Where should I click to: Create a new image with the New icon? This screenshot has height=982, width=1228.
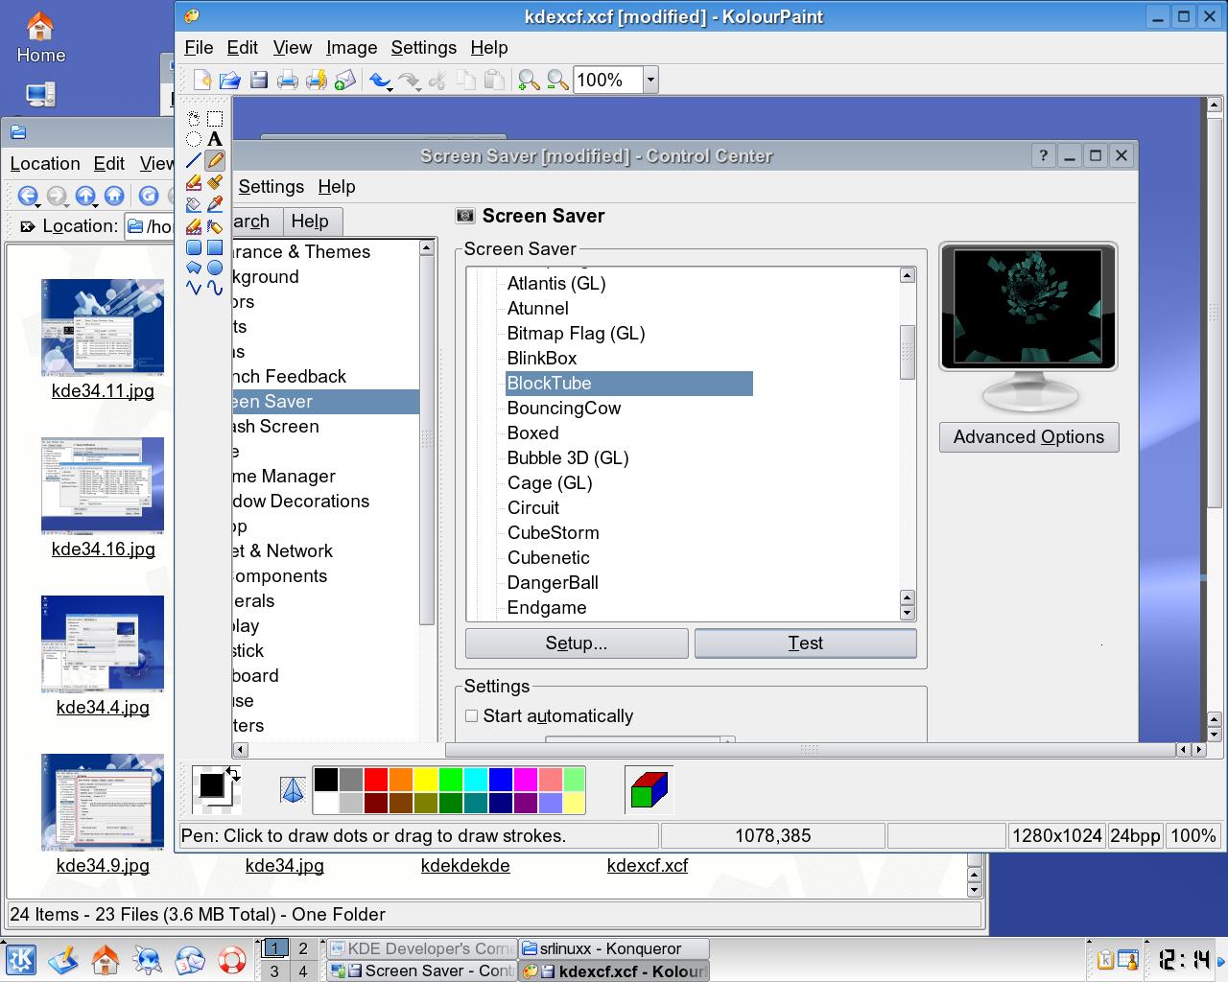click(x=201, y=80)
